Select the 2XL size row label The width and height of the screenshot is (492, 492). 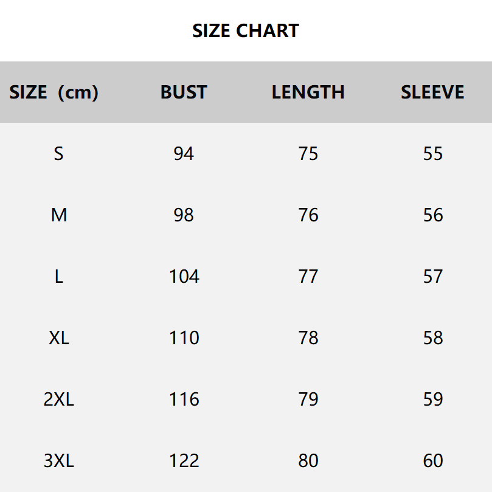pos(58,400)
